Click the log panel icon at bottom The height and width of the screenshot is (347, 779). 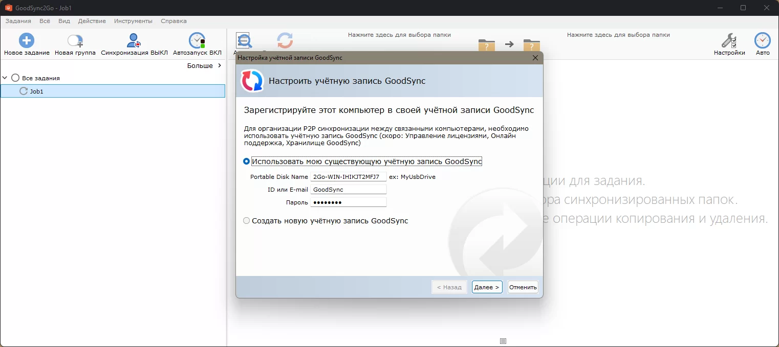[x=503, y=341]
